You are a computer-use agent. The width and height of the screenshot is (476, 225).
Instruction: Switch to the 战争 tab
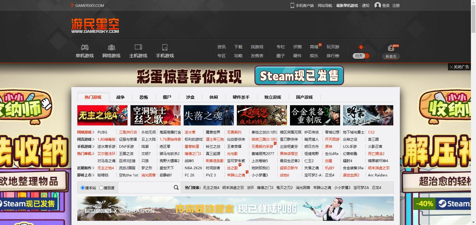click(120, 97)
